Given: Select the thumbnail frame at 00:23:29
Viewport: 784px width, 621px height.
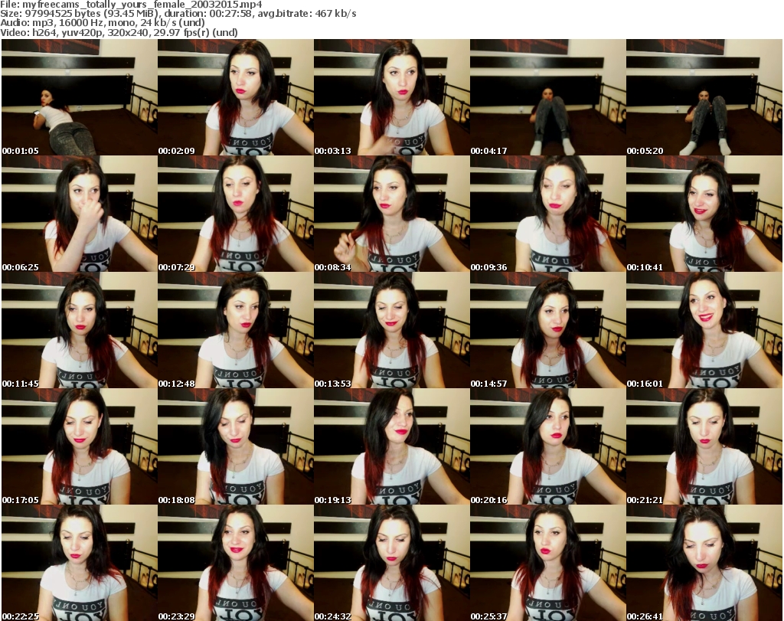Looking at the screenshot, I should click(x=236, y=563).
